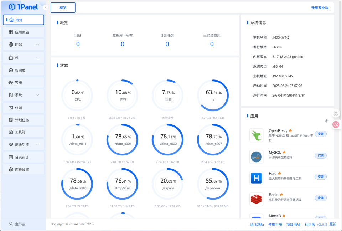342x231 pixels.
Task: Open the 概览 tab at top
Action: (63, 7)
